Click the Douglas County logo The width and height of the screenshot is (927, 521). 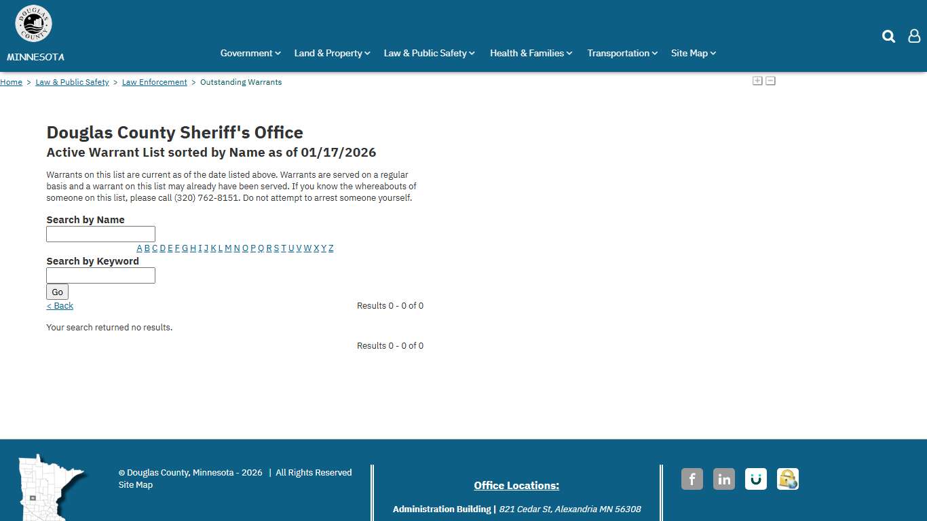(x=33, y=22)
